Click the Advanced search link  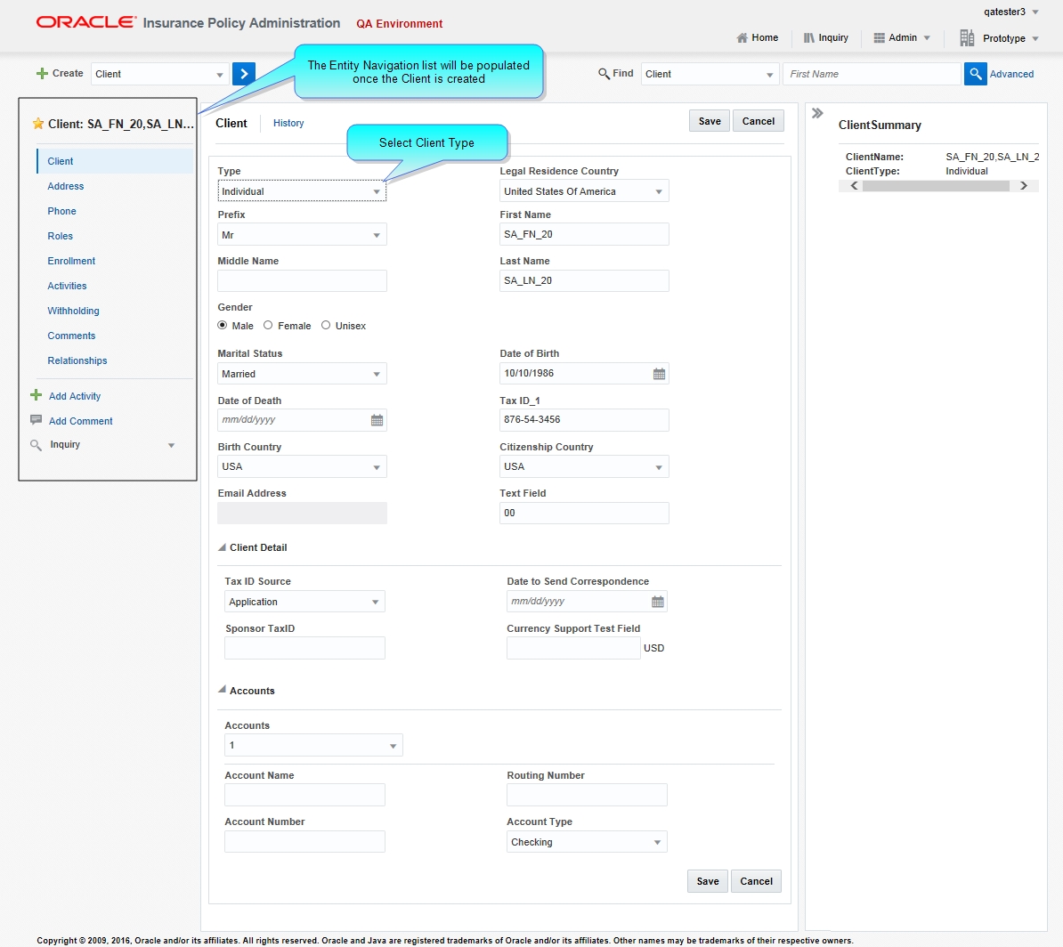coord(1011,74)
